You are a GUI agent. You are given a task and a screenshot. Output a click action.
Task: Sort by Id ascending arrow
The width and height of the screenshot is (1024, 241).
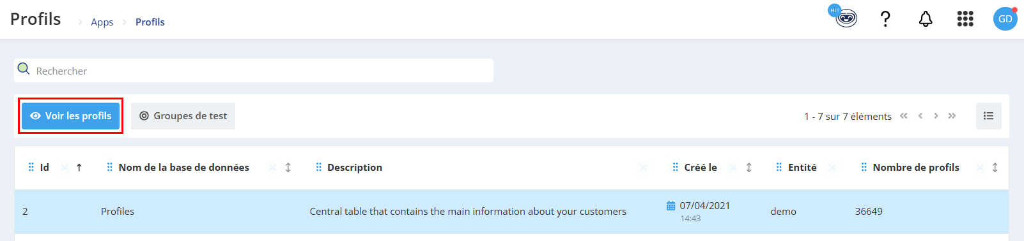point(79,168)
